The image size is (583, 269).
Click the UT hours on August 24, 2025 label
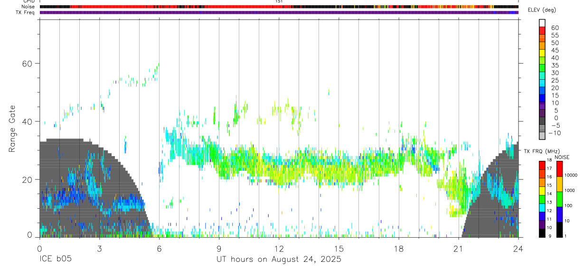(x=279, y=260)
